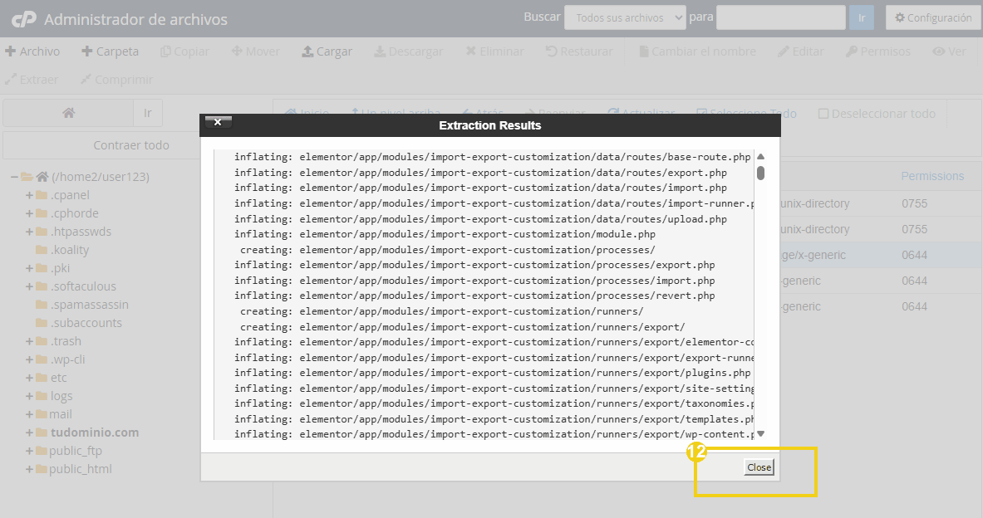The width and height of the screenshot is (983, 518).
Task: Dismiss dialog using title bar X
Action: [x=218, y=122]
